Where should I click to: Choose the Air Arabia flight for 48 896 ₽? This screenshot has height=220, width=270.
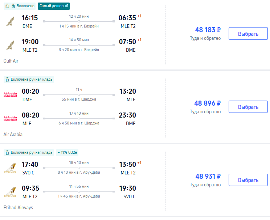248,107
